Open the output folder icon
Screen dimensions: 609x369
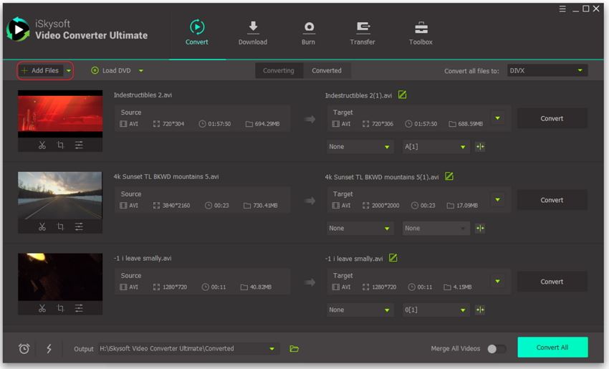(x=294, y=349)
